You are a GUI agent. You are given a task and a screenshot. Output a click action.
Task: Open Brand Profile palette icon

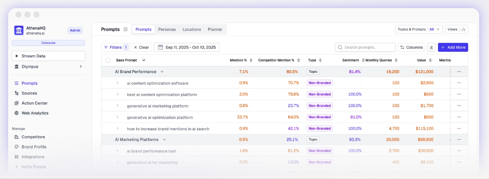click(x=17, y=147)
